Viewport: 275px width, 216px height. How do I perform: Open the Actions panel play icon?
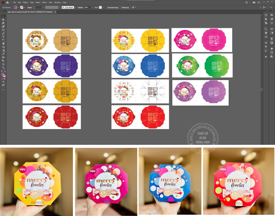(266, 57)
